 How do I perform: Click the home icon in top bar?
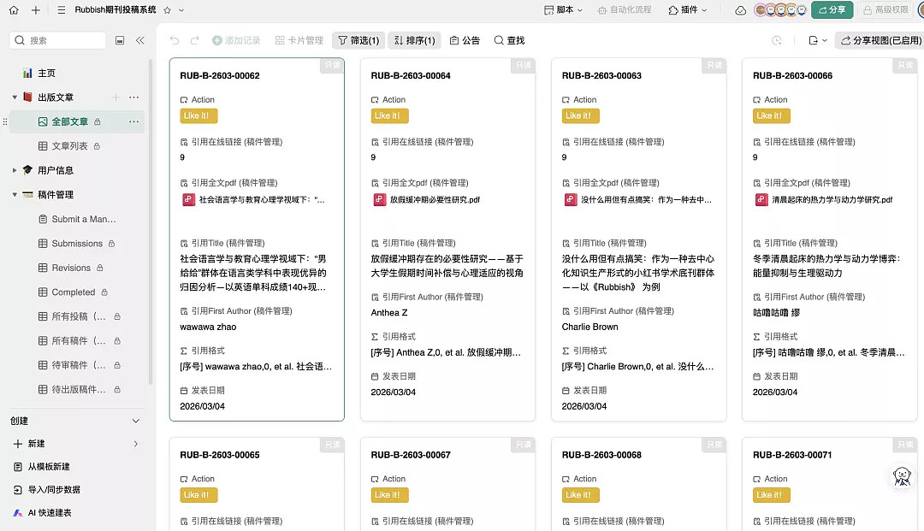click(14, 10)
